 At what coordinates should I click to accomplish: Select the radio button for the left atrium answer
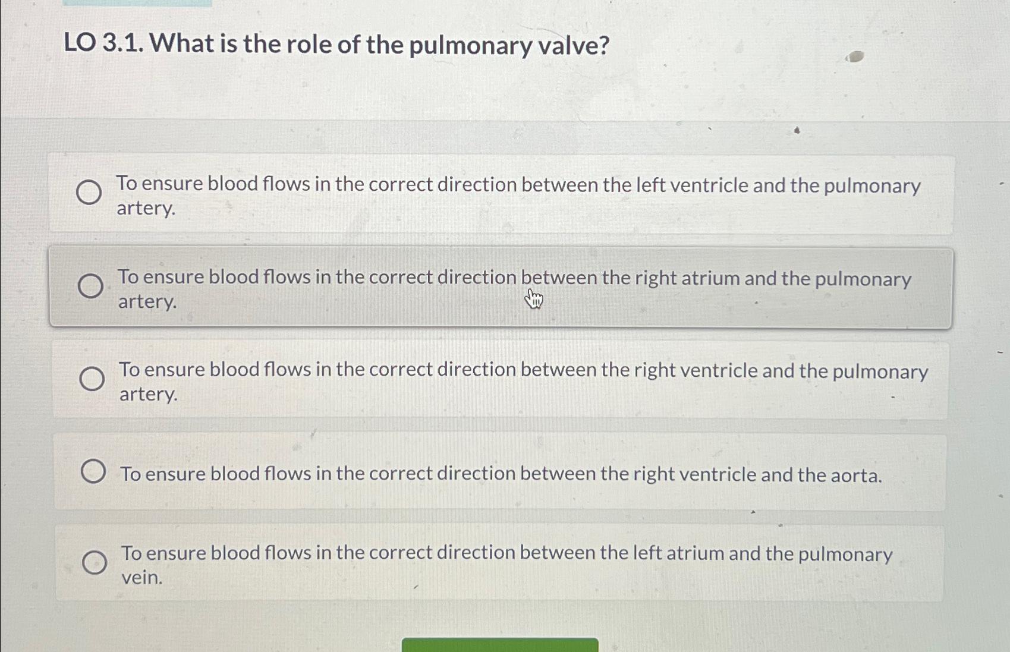point(95,563)
